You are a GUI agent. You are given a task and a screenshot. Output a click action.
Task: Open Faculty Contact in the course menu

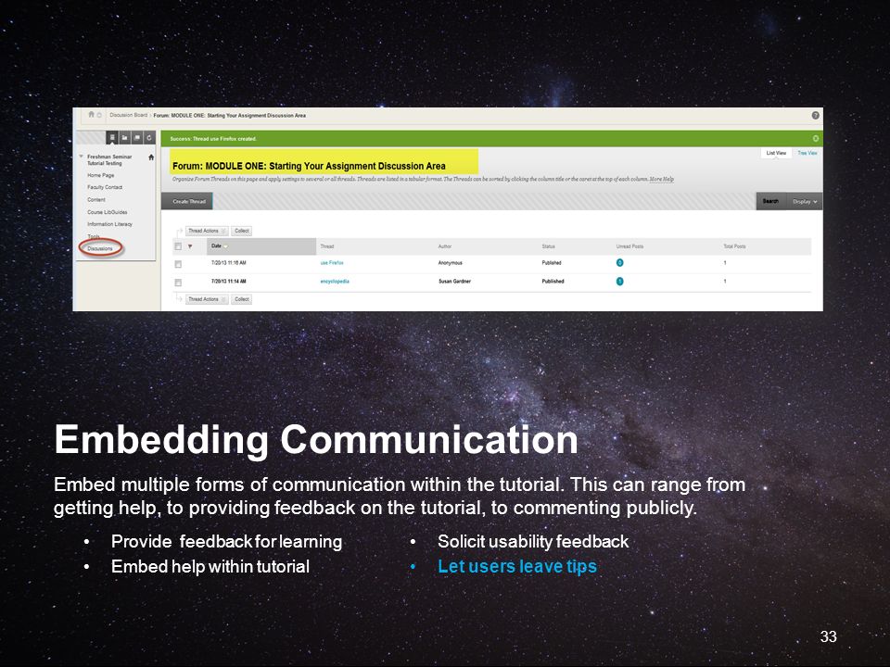point(105,187)
